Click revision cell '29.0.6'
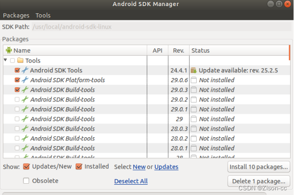Viewport: 294px width, 195px height. coord(179,80)
